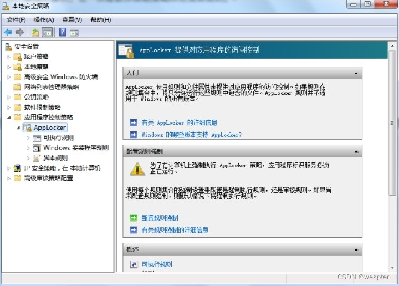This screenshot has width=399, height=286.
Task: Click the 本地策略 folder icon
Action: [17, 67]
